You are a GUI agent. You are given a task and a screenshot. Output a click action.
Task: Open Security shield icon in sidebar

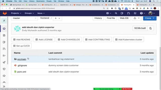click(4, 69)
